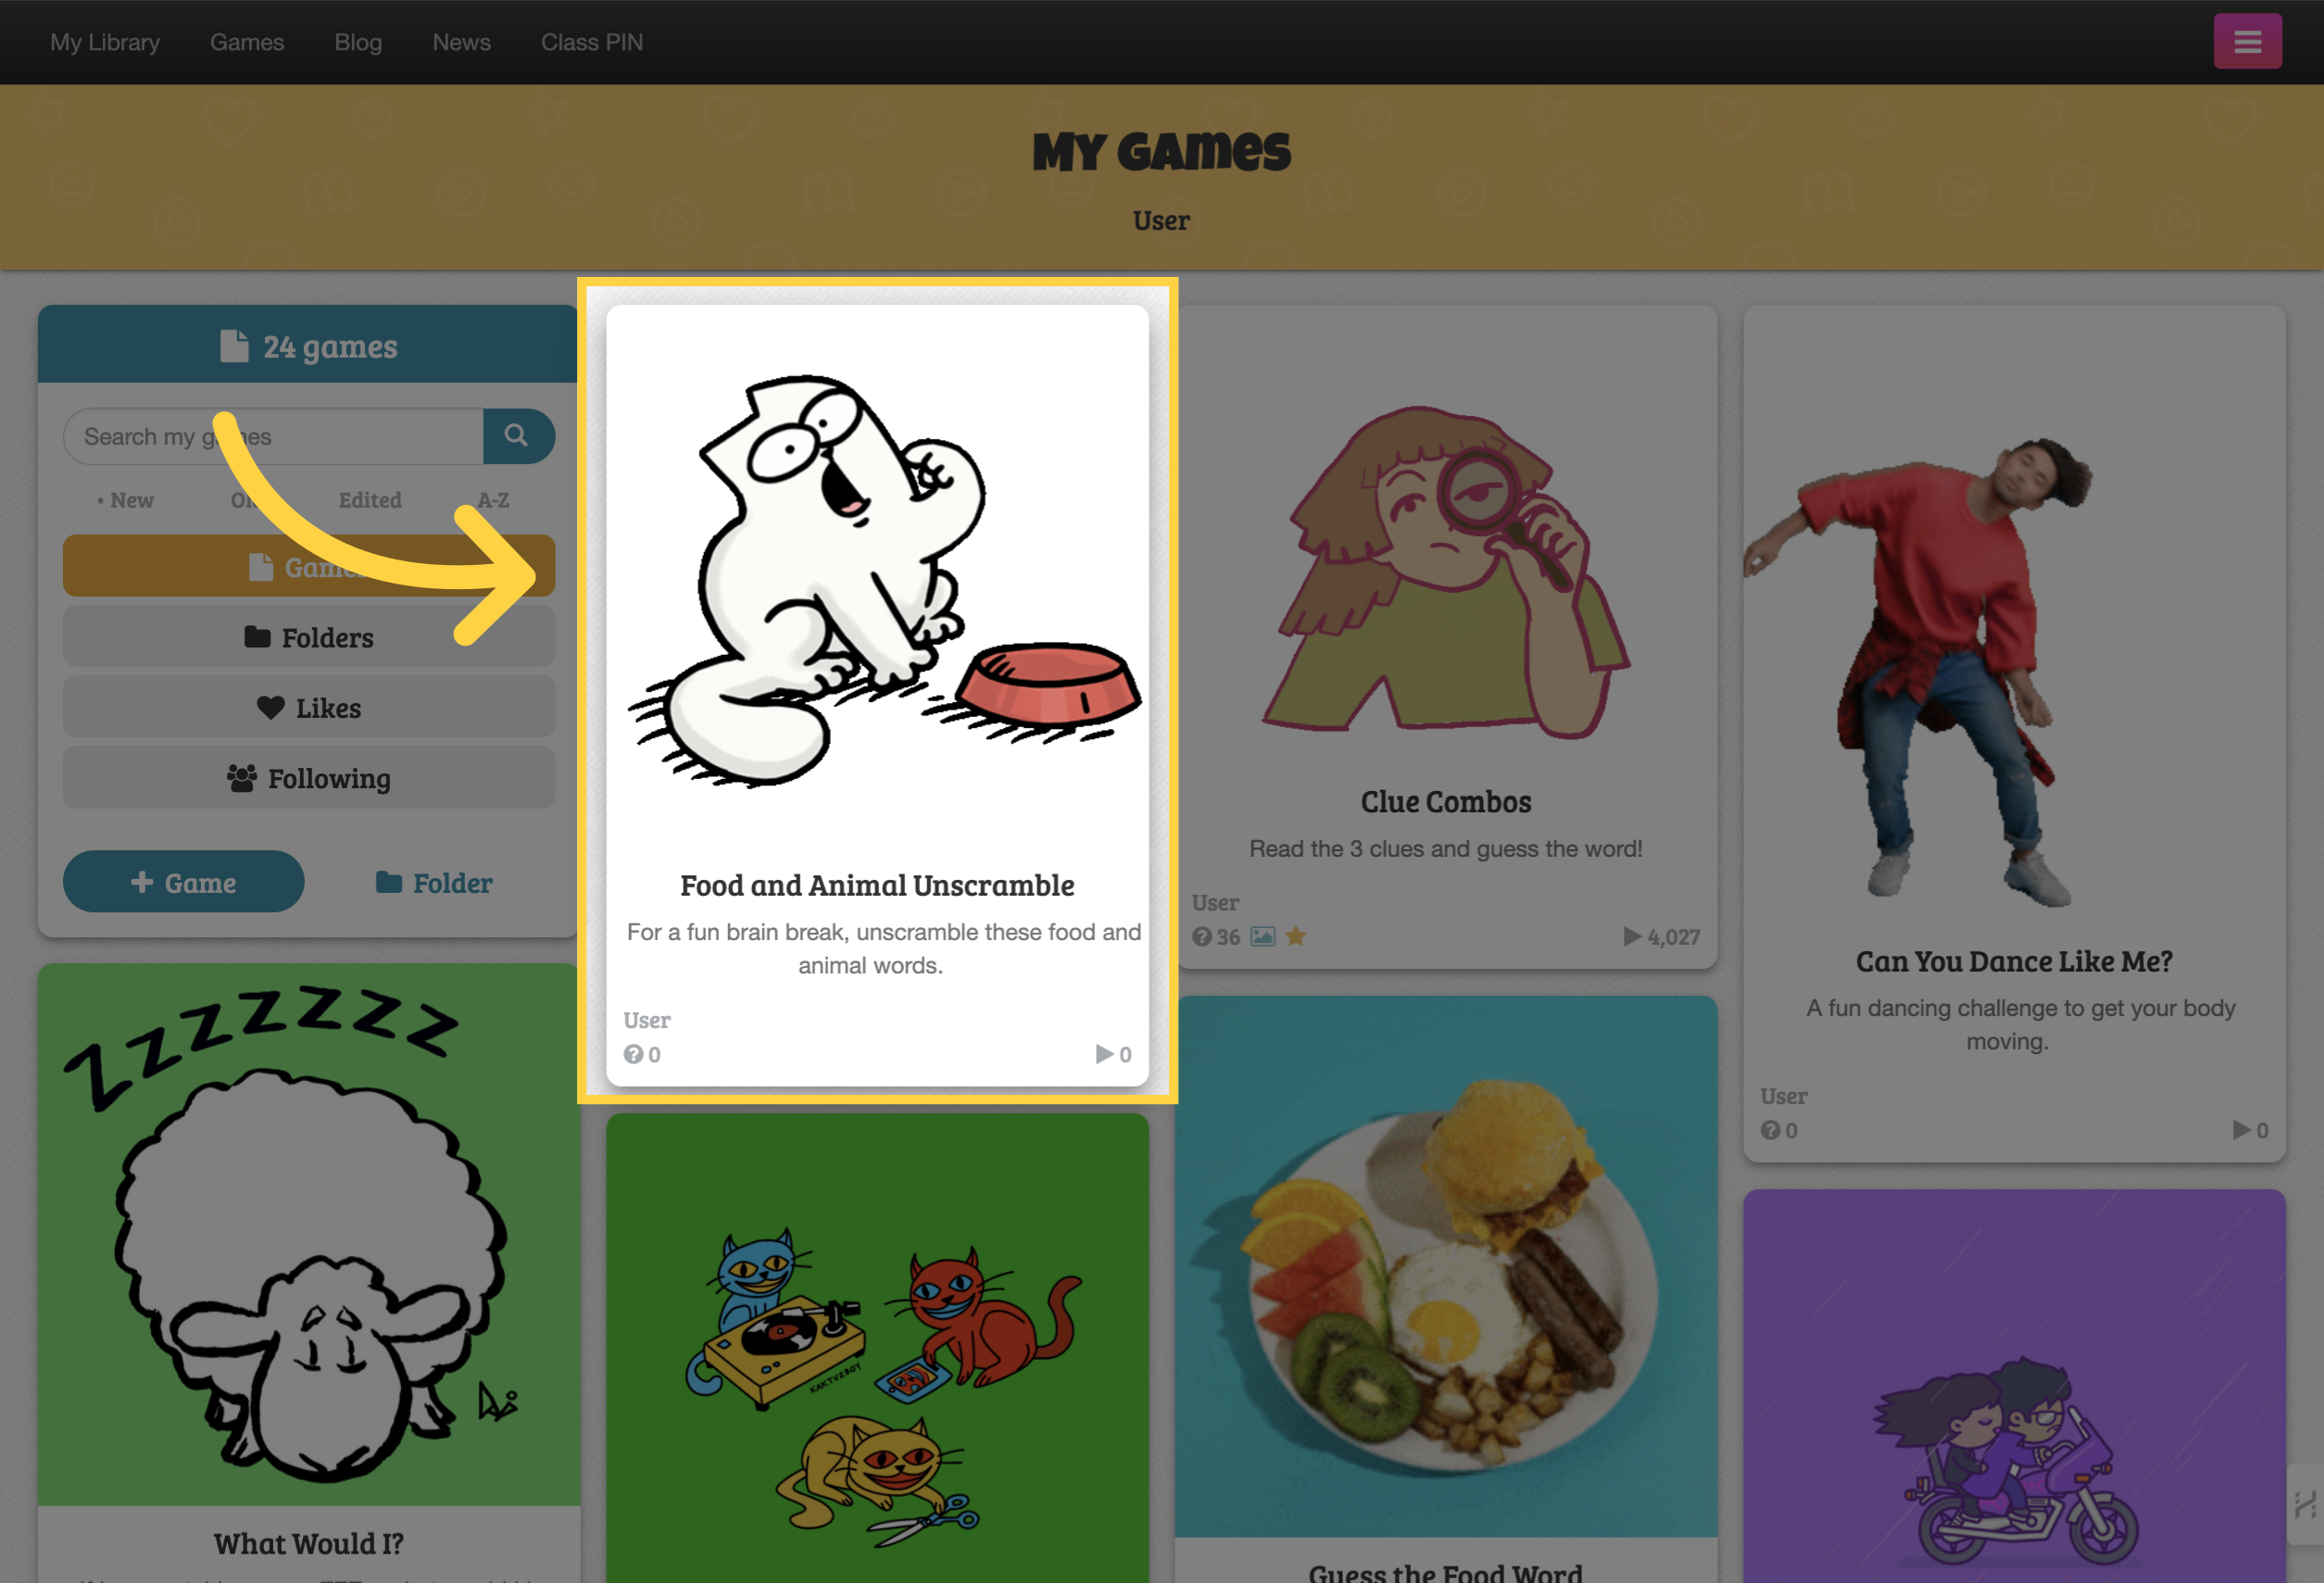2324x1583 pixels.
Task: Click play count icon on Can You Dance Like Me?
Action: 2242,1130
